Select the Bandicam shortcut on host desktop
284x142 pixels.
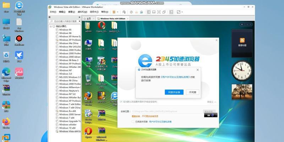click(19, 40)
